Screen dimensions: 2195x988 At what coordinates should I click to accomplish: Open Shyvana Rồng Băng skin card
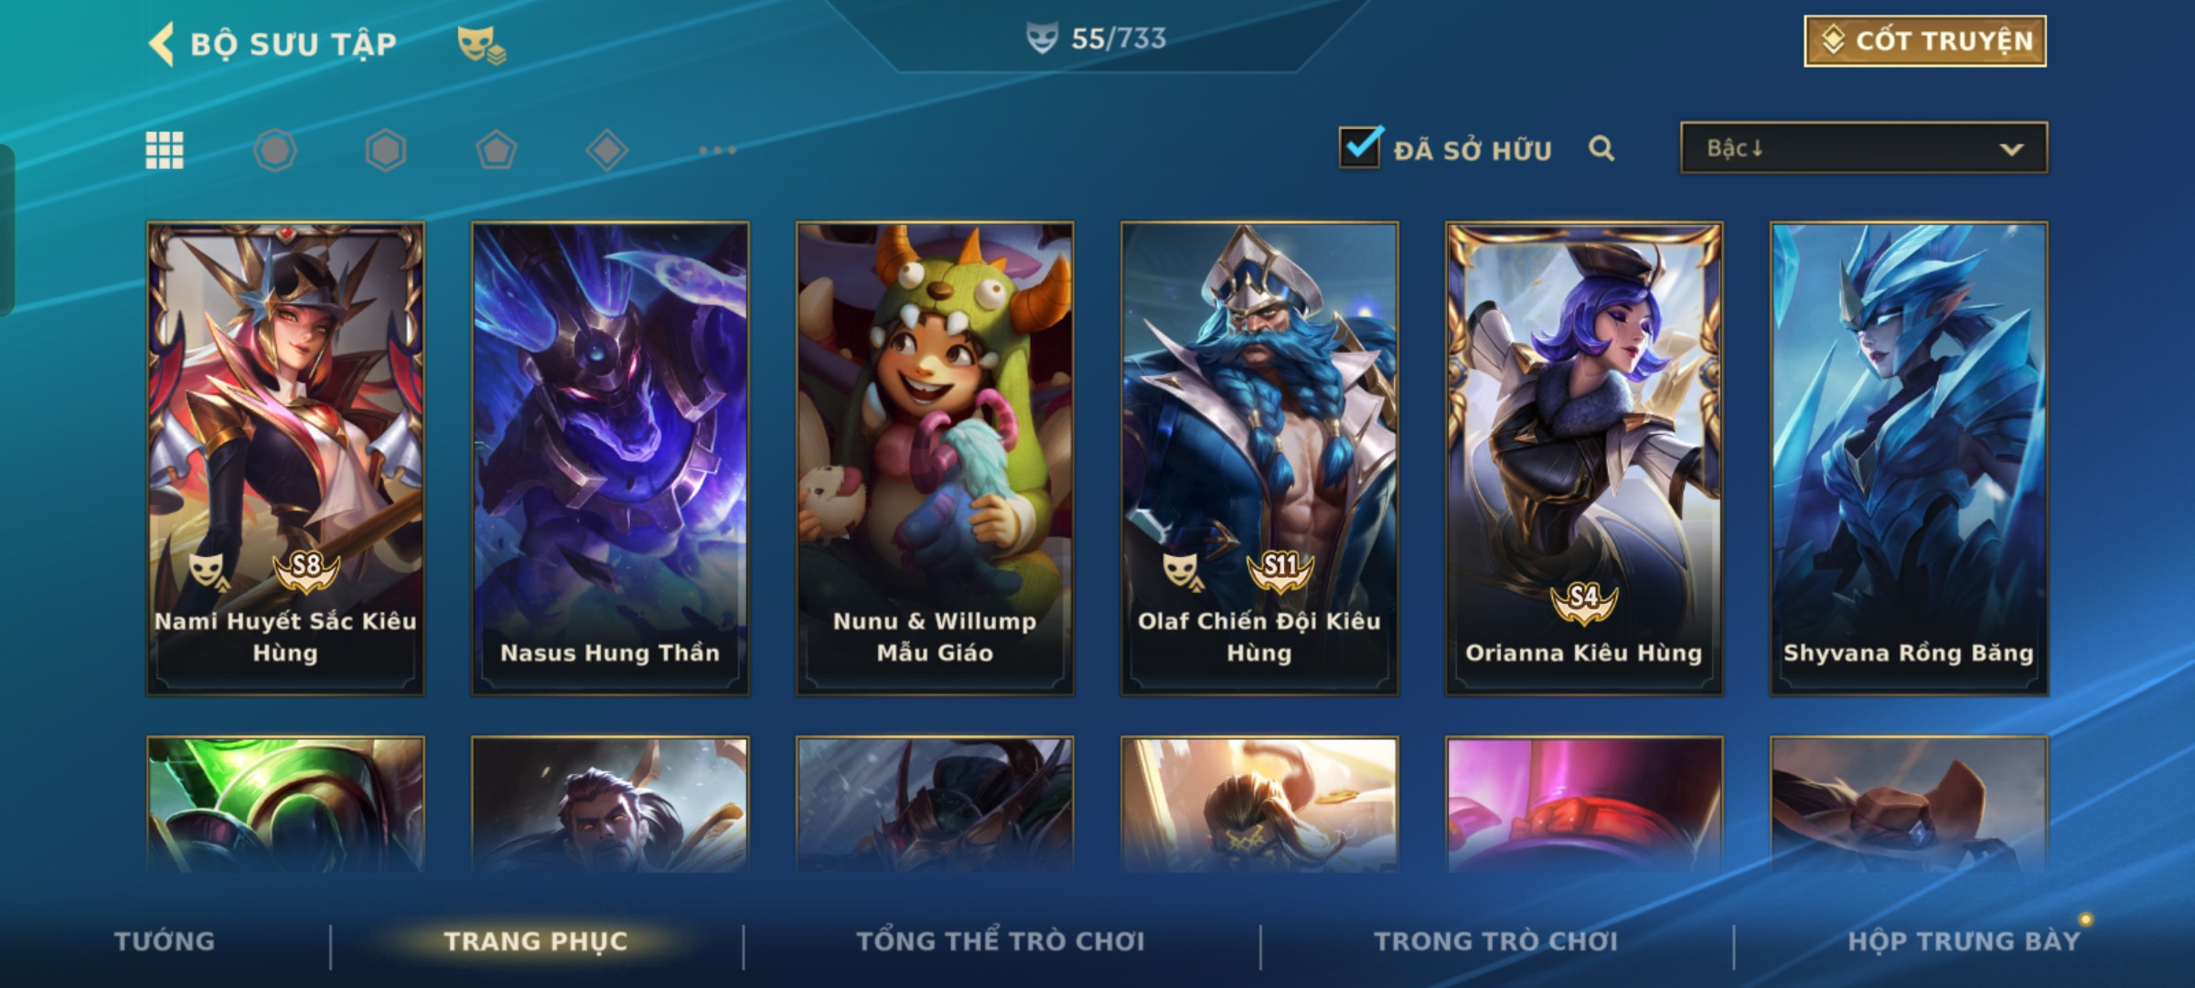tap(1909, 458)
